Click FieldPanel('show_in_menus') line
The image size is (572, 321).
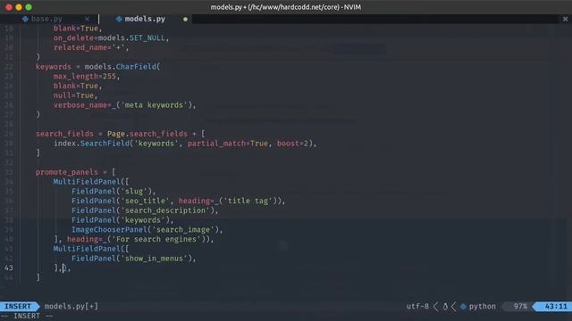133,259
